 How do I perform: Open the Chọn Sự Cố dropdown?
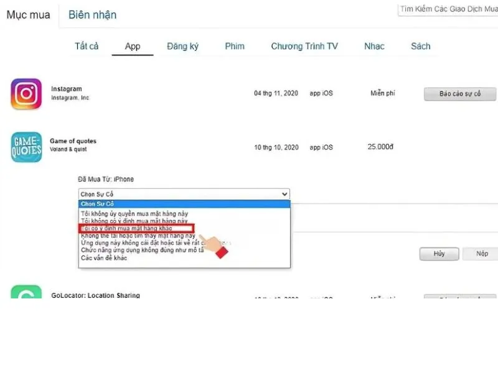point(184,194)
